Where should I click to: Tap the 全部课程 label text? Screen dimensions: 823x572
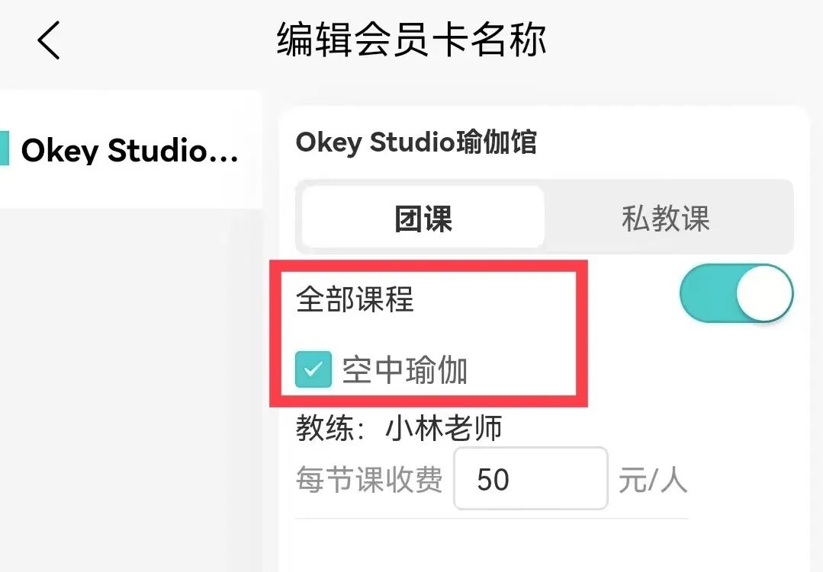pos(355,299)
